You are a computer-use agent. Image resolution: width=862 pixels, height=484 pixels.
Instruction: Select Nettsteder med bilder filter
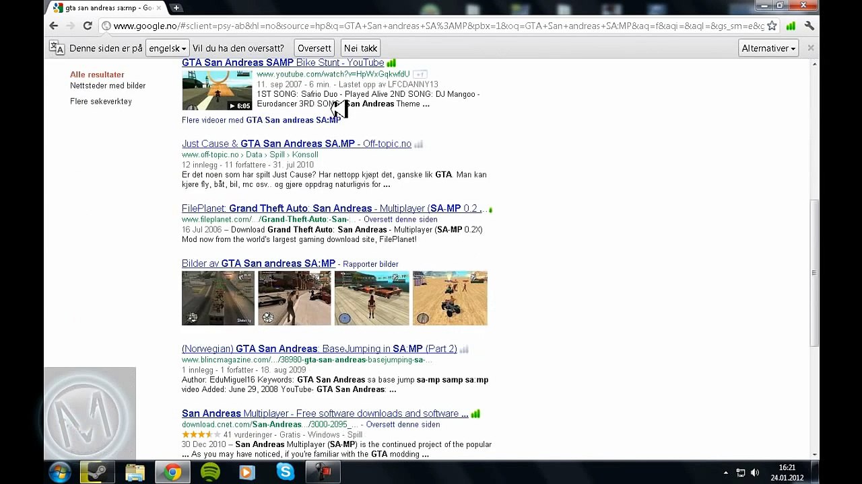[108, 85]
